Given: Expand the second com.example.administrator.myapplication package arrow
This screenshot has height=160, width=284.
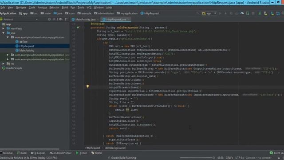Looking at the screenshot, I should click(x=8, y=55).
